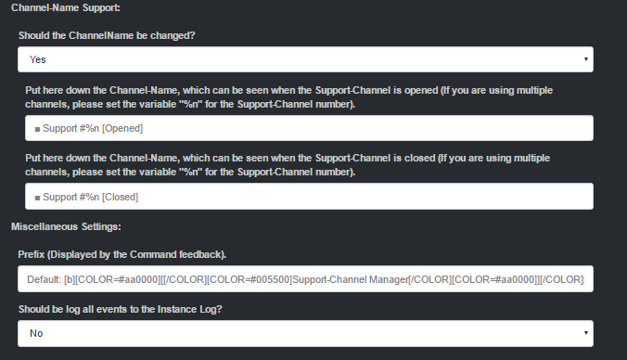Select the "Channel-Name Support:" section heading
The height and width of the screenshot is (360, 627).
click(x=66, y=7)
